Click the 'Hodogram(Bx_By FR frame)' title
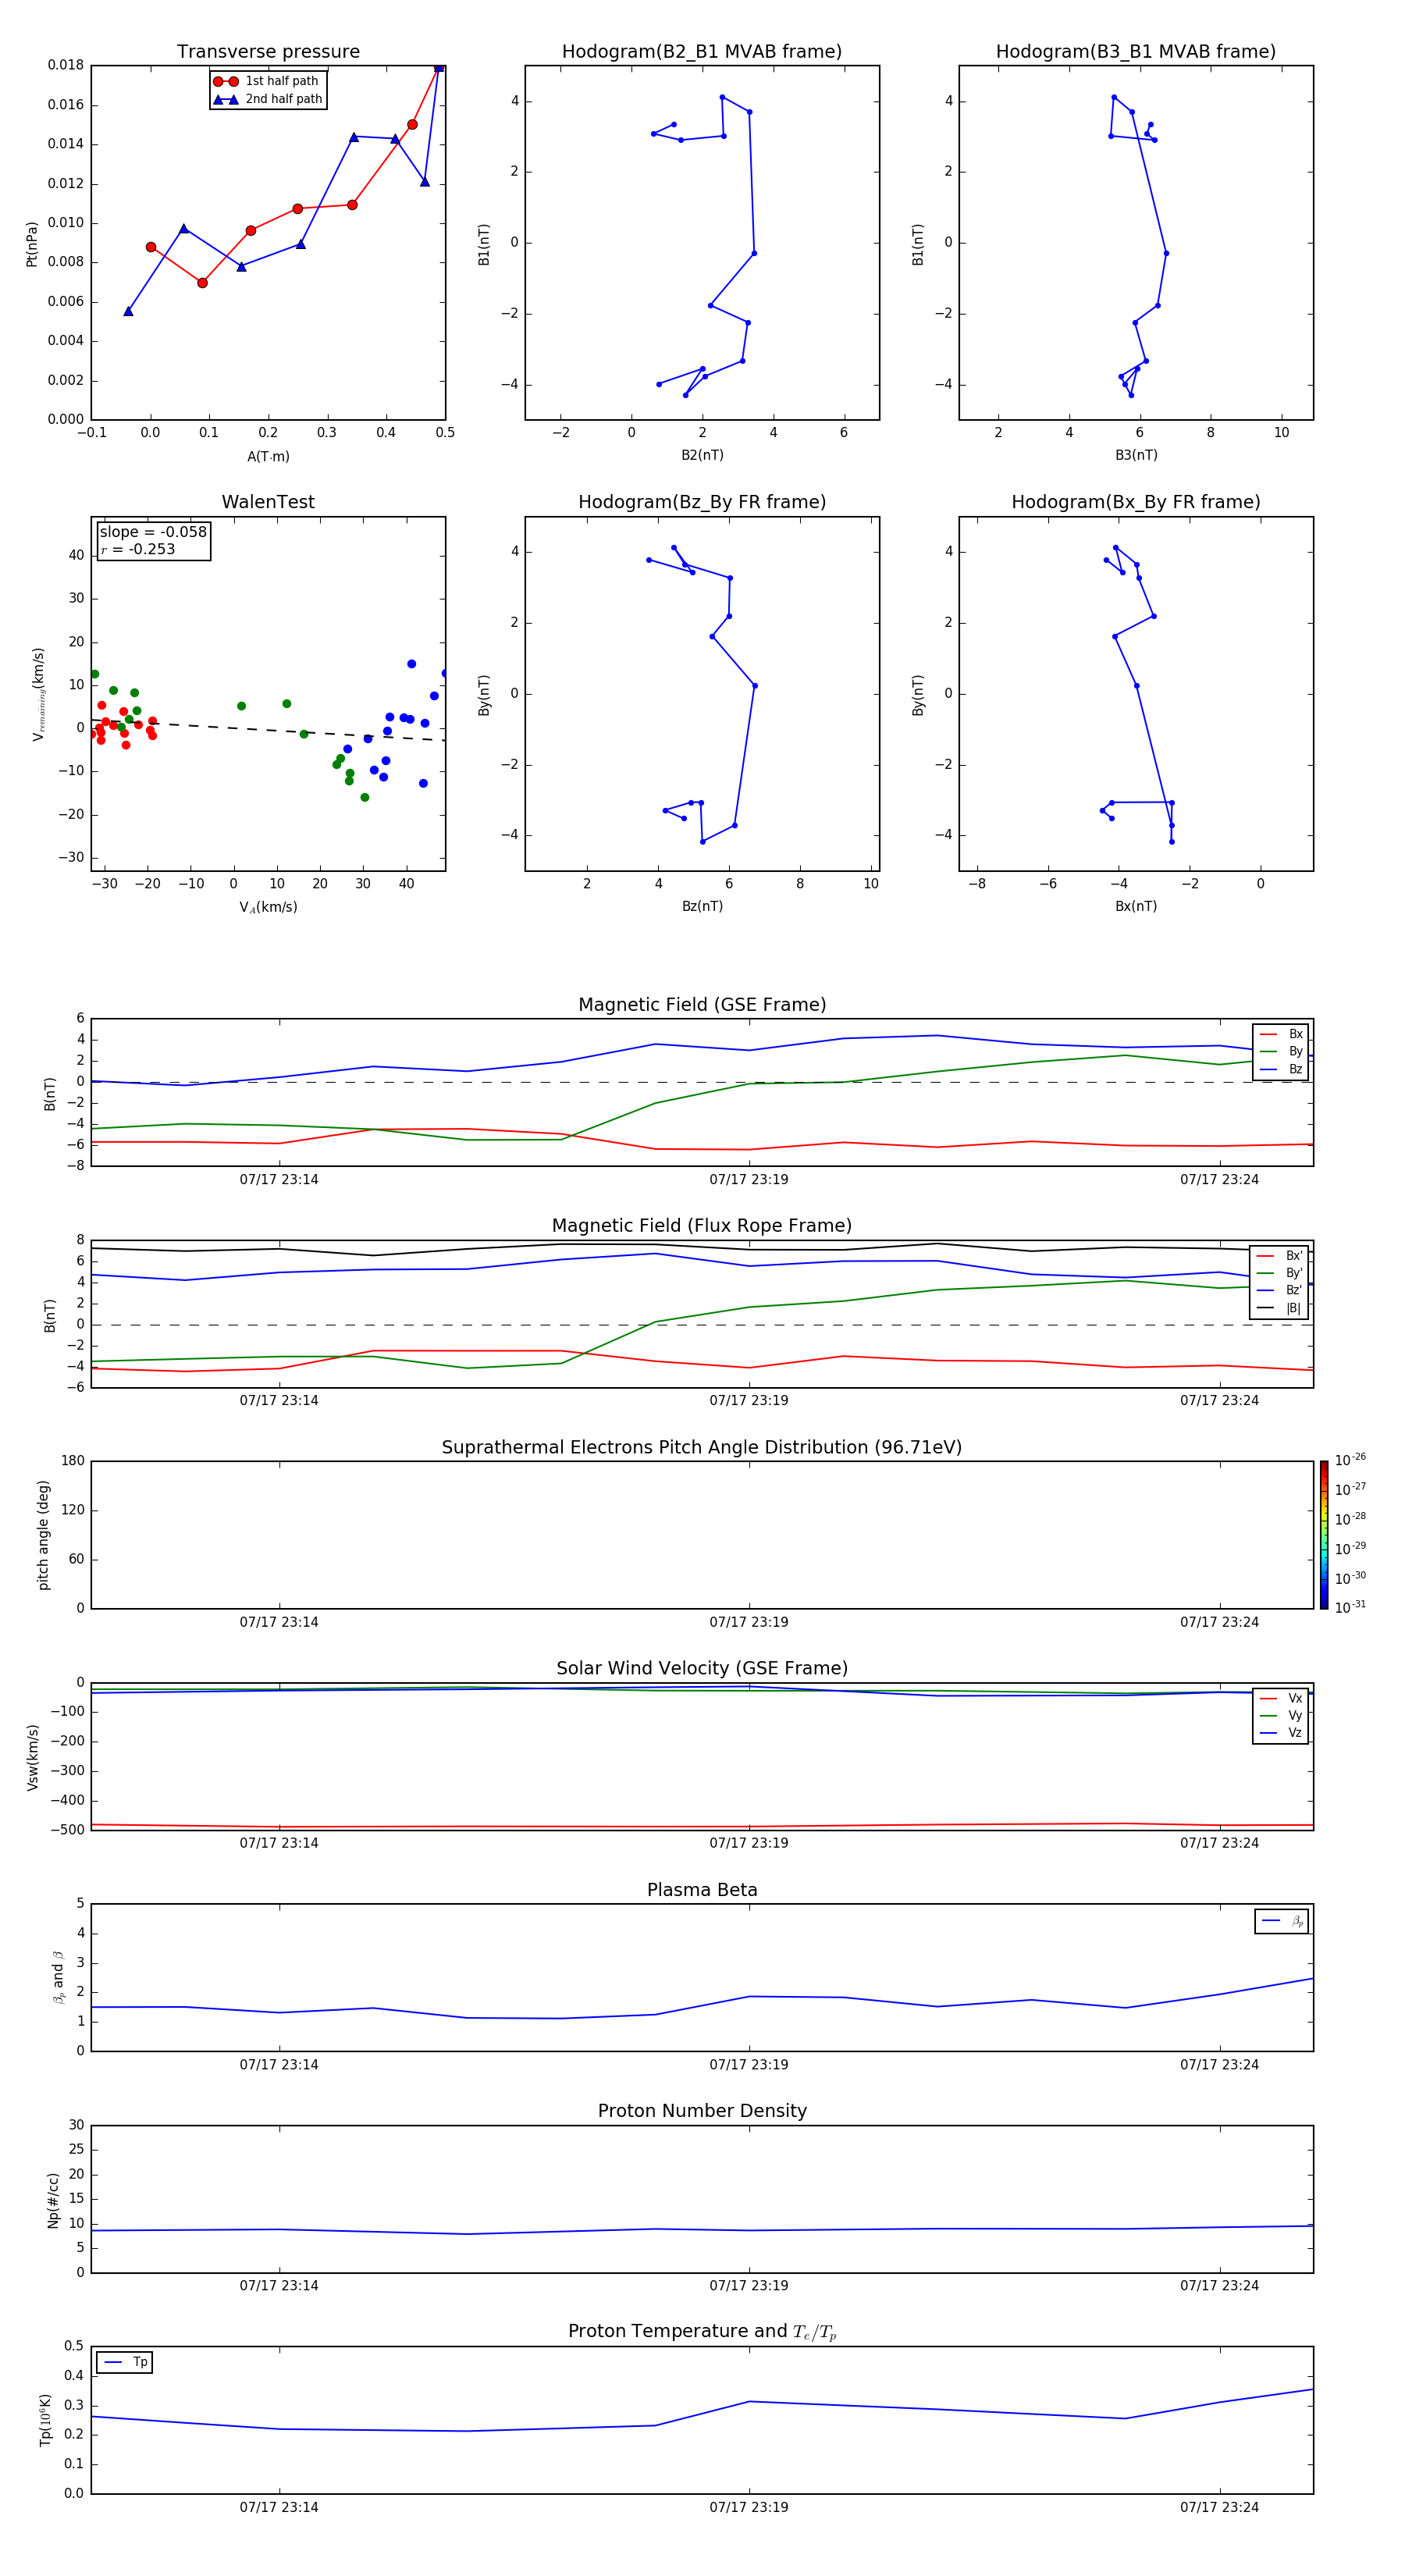 coord(1136,502)
